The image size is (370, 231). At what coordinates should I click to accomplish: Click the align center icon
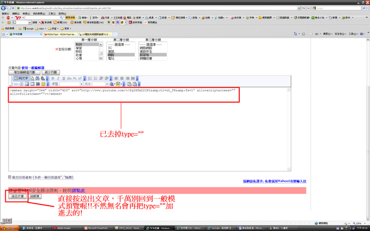[122, 79]
